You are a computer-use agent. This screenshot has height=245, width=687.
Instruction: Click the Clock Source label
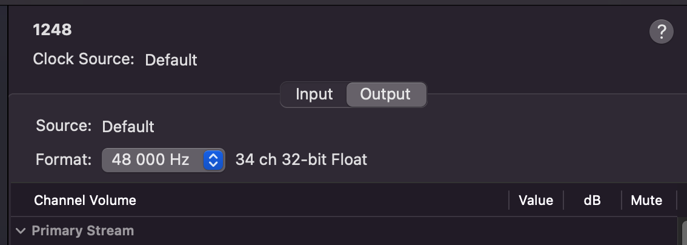(83, 59)
